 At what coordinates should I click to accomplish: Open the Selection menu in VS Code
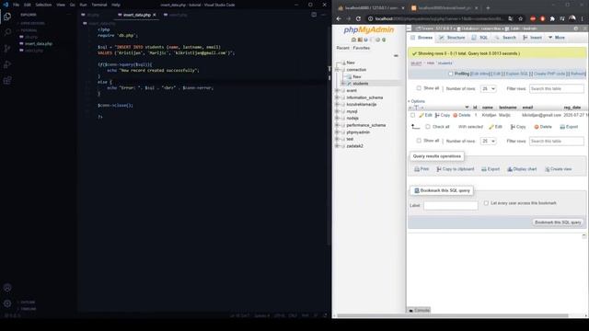pos(43,5)
